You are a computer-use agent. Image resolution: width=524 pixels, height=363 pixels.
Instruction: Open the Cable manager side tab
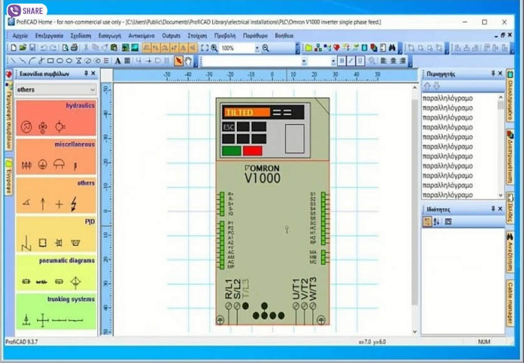click(510, 304)
